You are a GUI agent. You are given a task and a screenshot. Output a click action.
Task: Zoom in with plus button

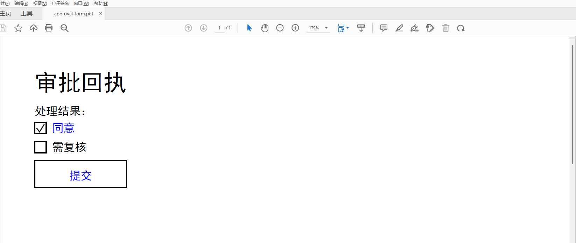pyautogui.click(x=295, y=28)
